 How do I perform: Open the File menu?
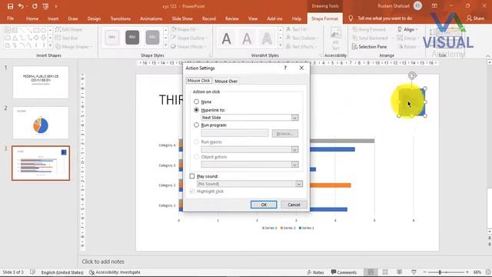tap(10, 18)
